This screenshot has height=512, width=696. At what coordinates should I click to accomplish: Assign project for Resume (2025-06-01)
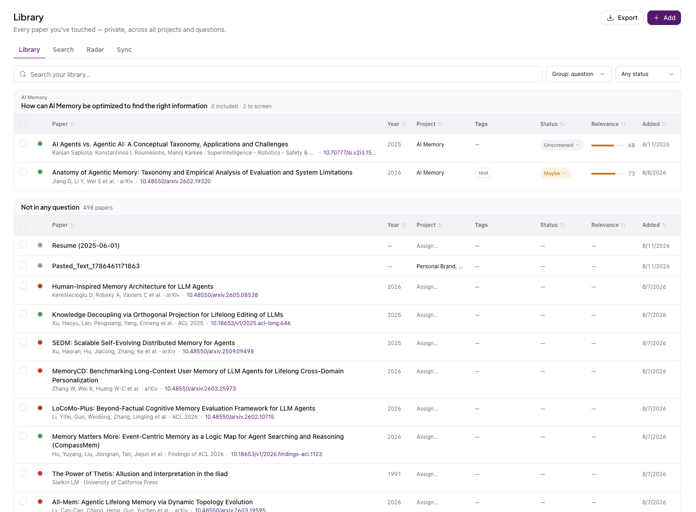click(x=427, y=246)
